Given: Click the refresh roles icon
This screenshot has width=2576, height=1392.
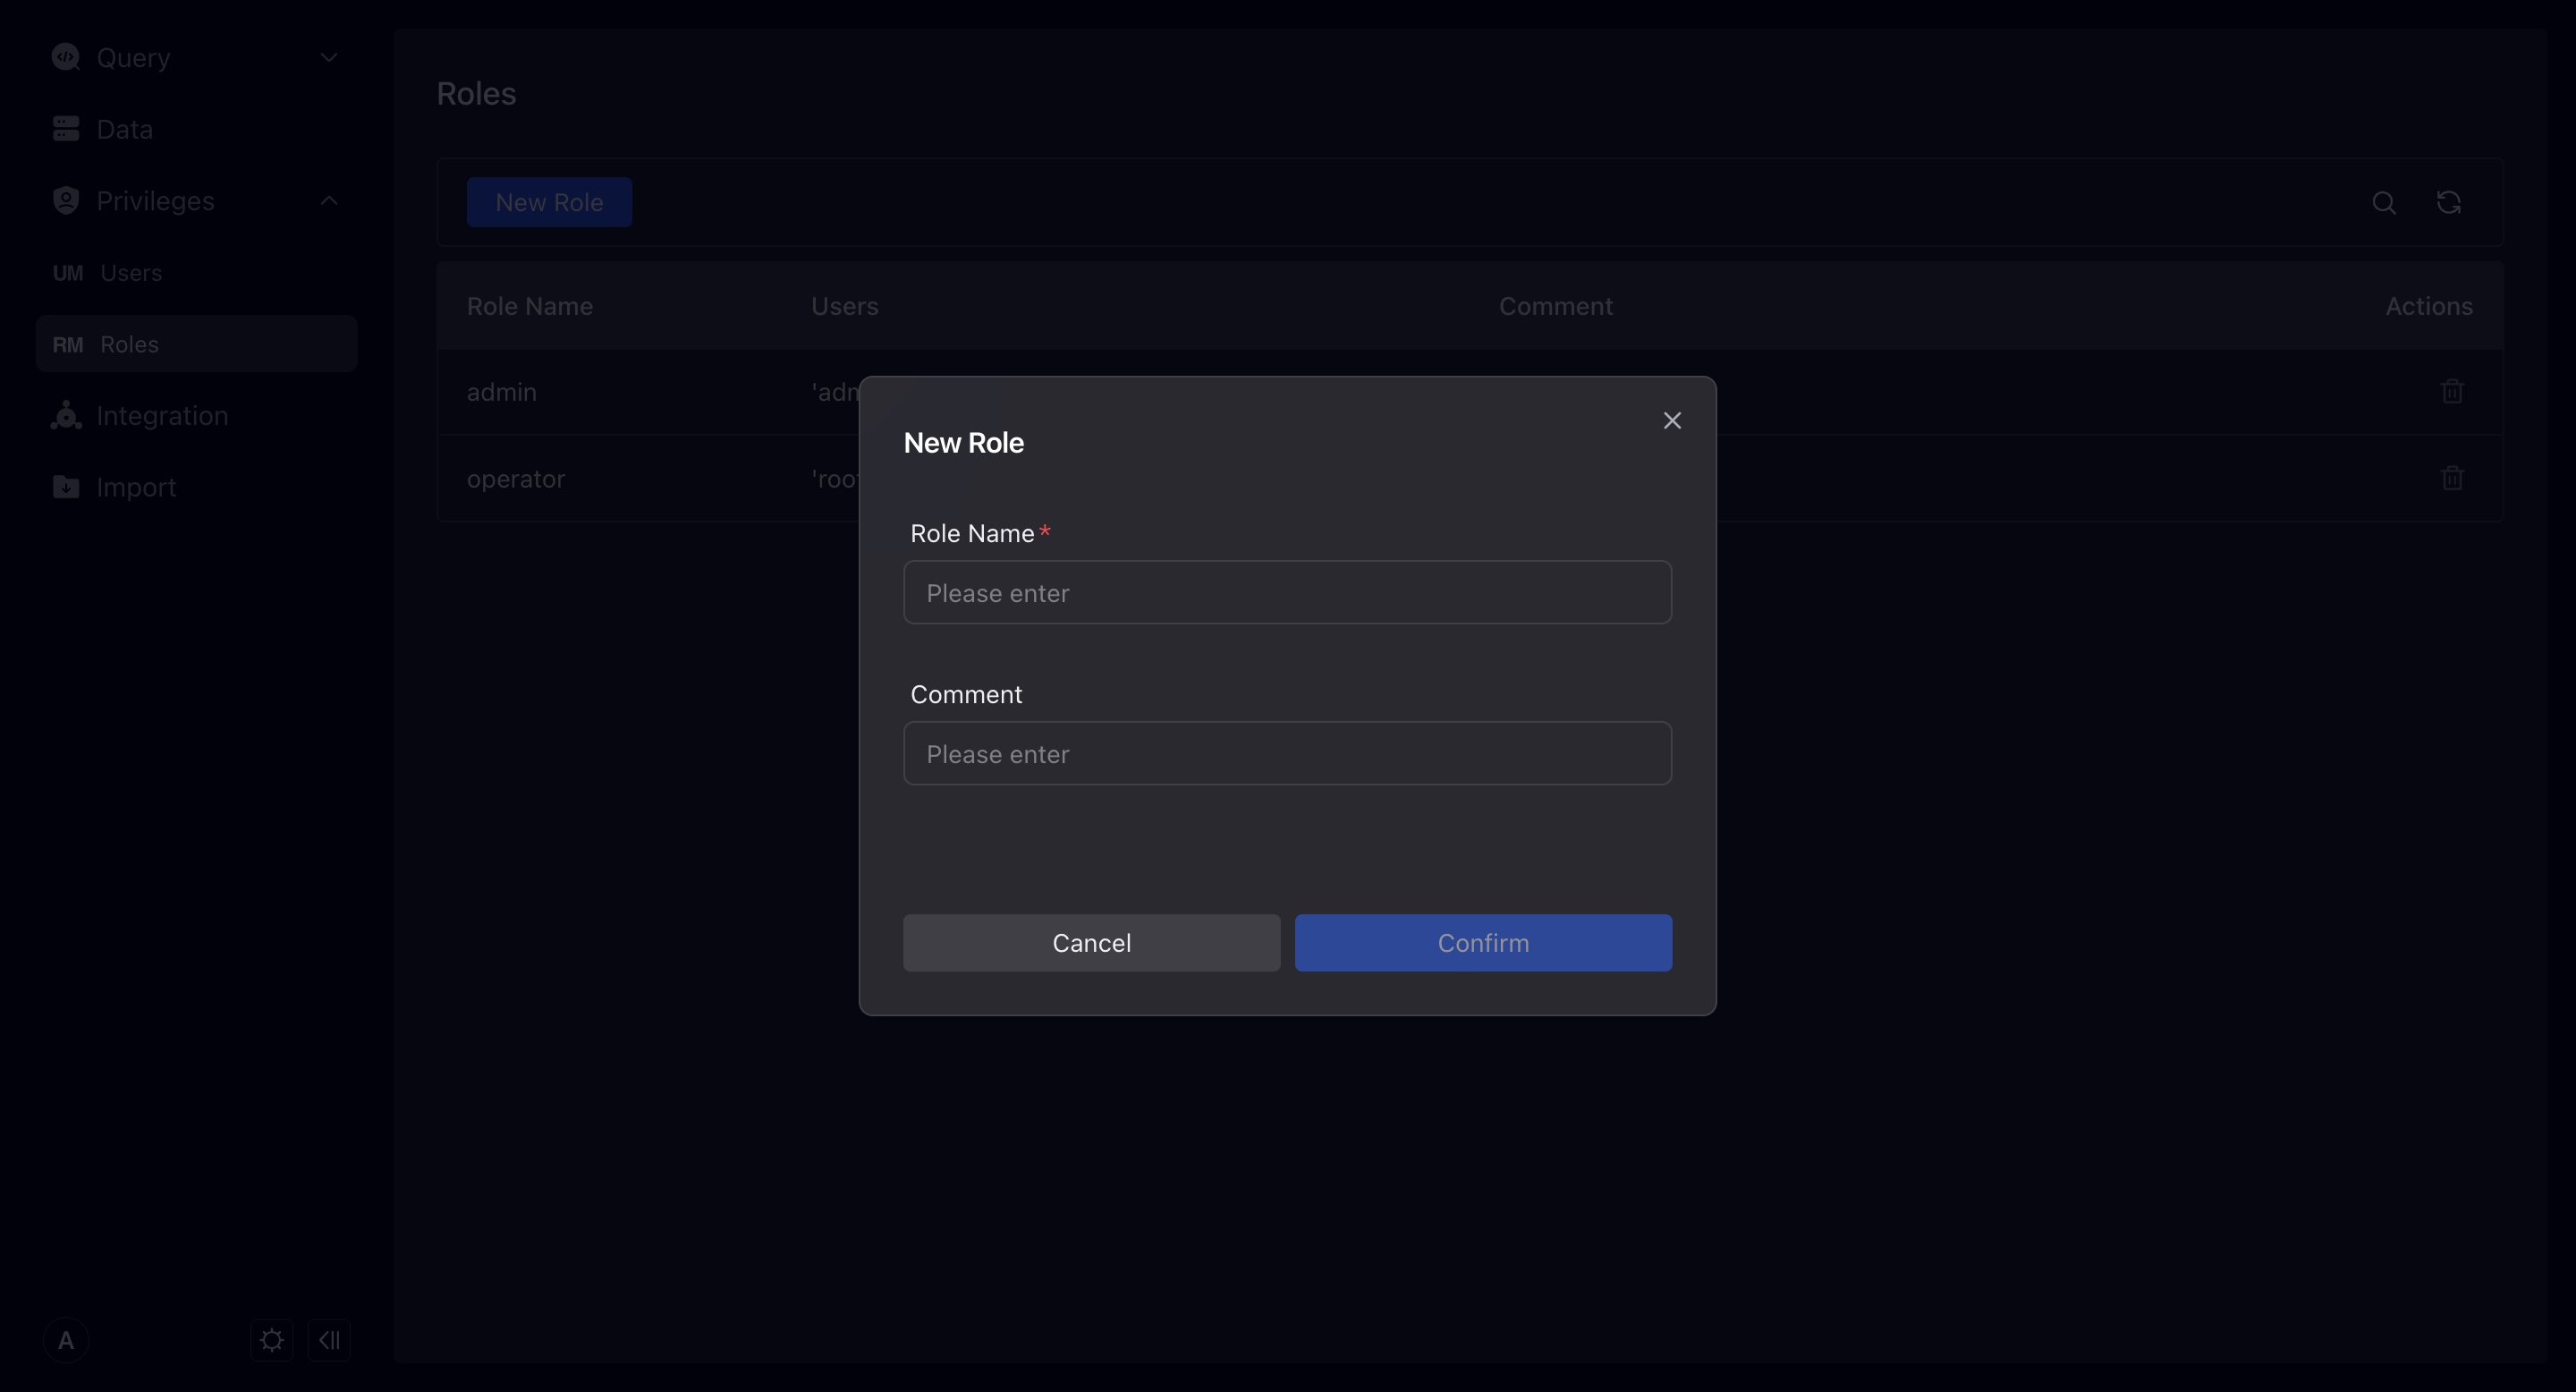Looking at the screenshot, I should click(x=2448, y=203).
